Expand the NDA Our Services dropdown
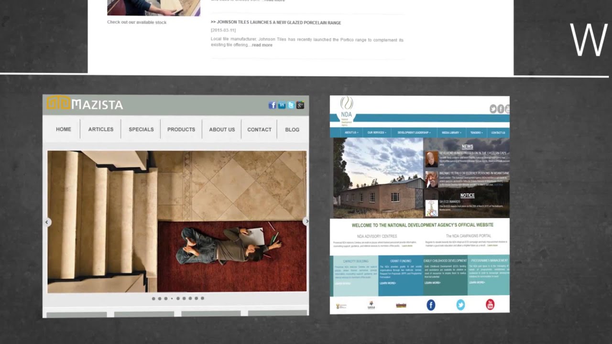This screenshot has height=344, width=612. [377, 133]
